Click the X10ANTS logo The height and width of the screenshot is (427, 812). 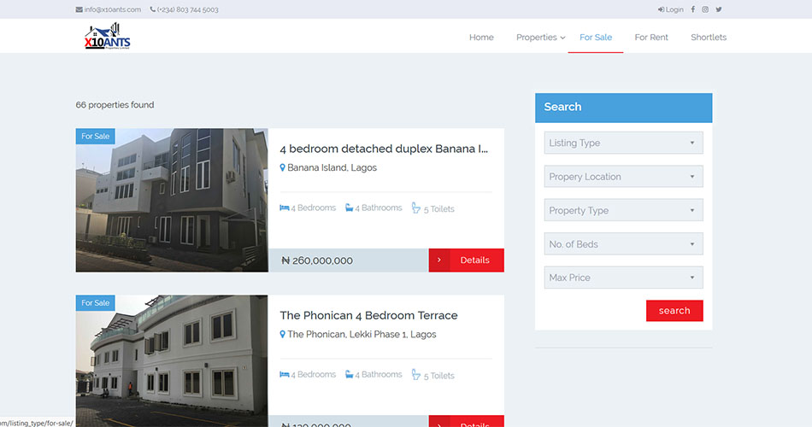tap(108, 38)
